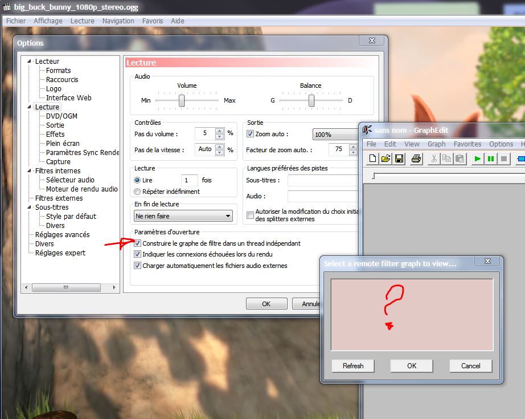This screenshot has height=419, width=525.
Task: Close the Options dialog with X
Action: tap(372, 40)
